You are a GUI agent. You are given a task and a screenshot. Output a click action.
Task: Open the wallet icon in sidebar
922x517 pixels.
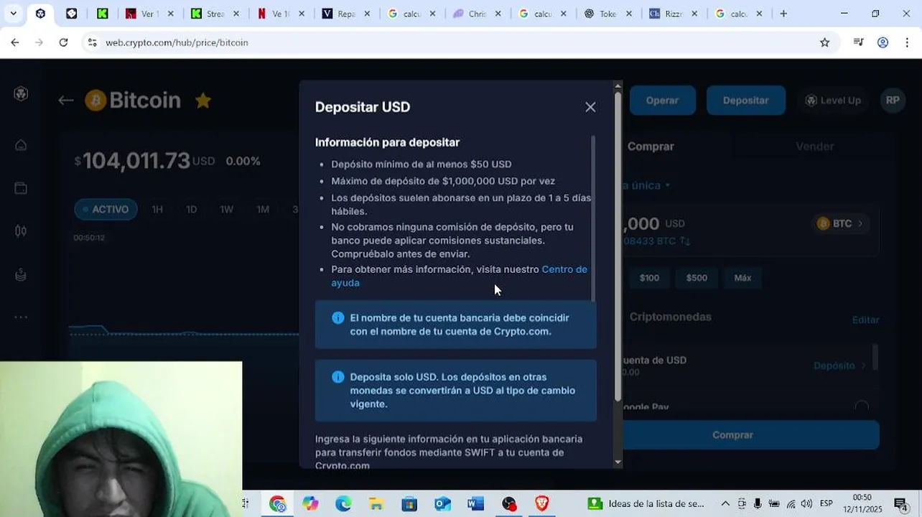(x=21, y=188)
